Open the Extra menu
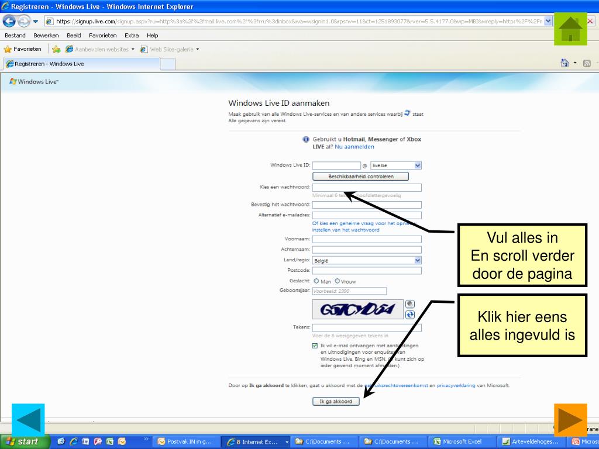The height and width of the screenshot is (449, 599). (132, 36)
